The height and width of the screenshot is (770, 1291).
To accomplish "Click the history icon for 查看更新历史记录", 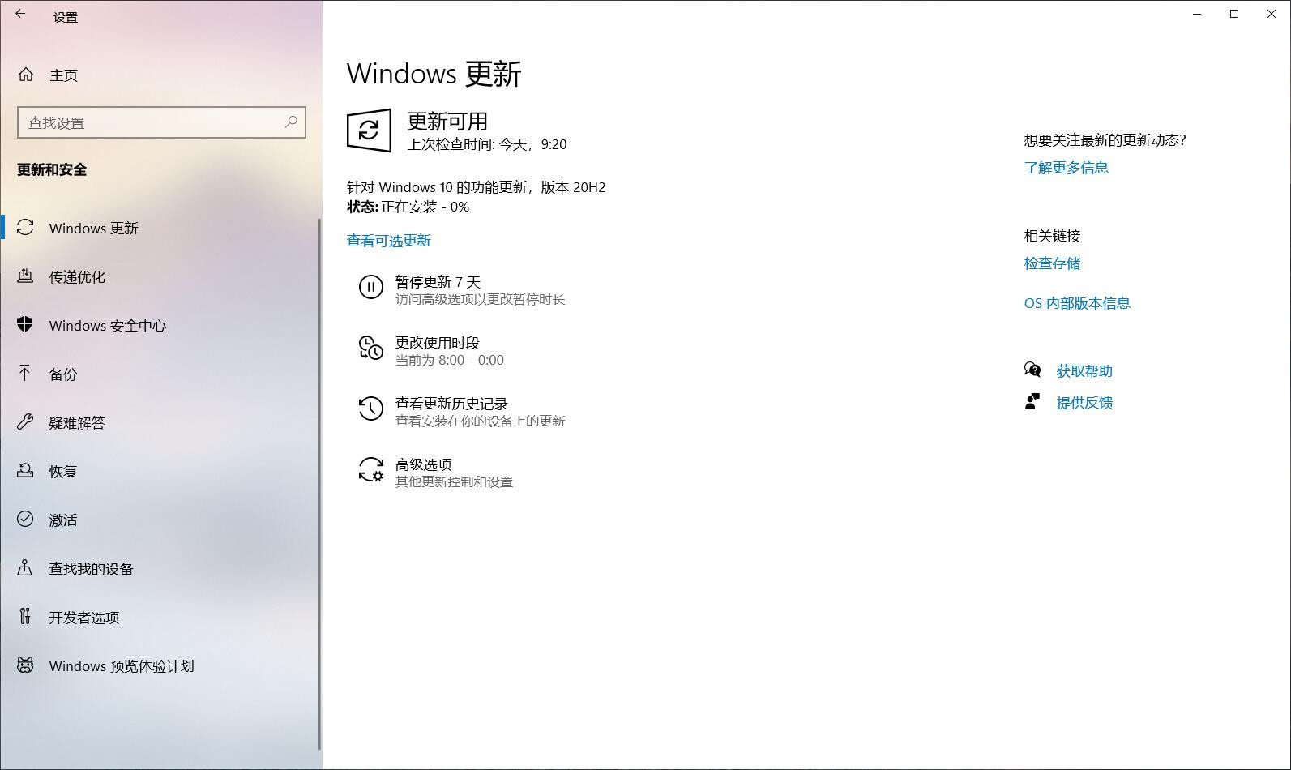I will click(x=370, y=409).
